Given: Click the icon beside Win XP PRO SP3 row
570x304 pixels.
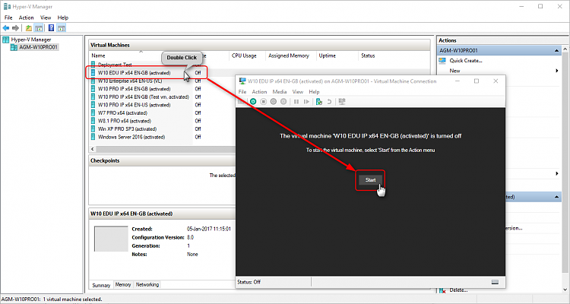Looking at the screenshot, I should point(93,128).
